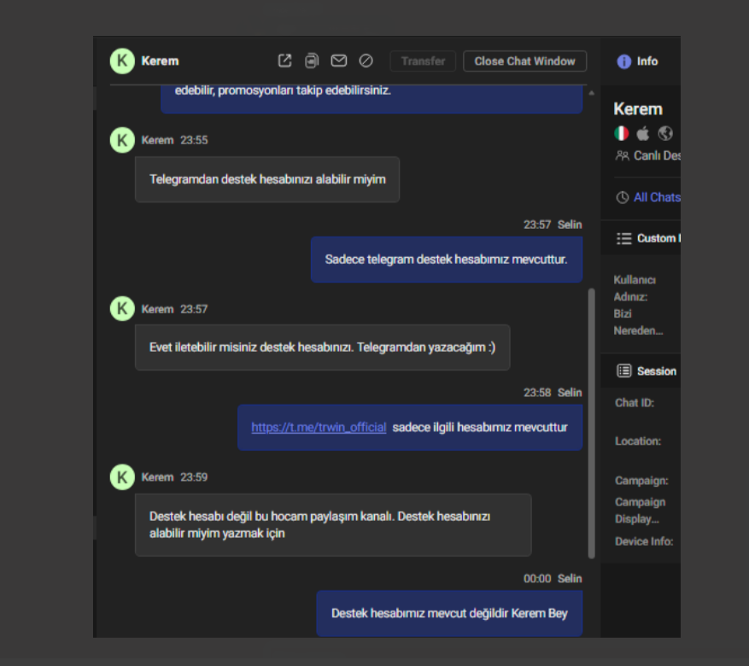Viewport: 749px width, 666px height.
Task: Click the '00:00 Selin' timestamp
Action: (553, 579)
